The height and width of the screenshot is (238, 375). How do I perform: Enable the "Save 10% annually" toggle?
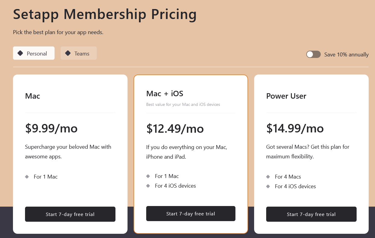coord(313,54)
